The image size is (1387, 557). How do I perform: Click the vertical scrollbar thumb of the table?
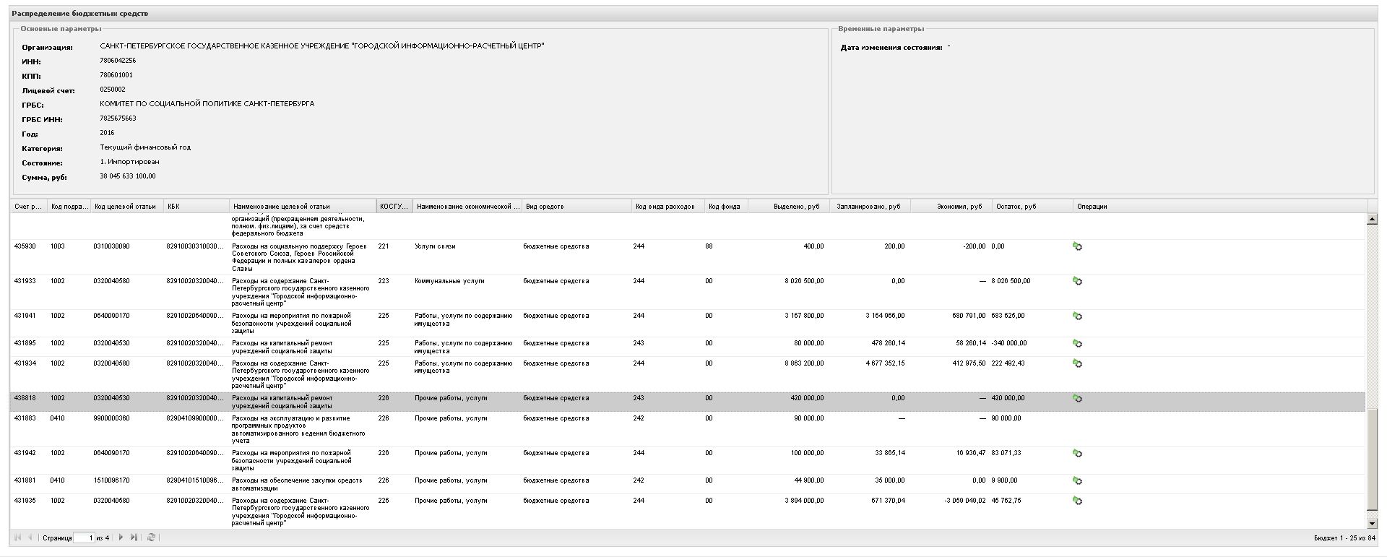point(1373,458)
